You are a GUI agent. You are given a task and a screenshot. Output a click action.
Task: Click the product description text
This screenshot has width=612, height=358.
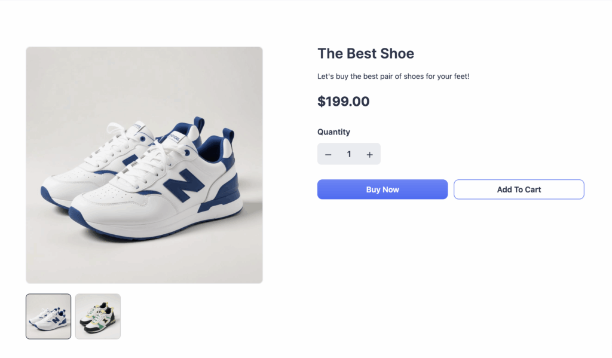pos(393,76)
